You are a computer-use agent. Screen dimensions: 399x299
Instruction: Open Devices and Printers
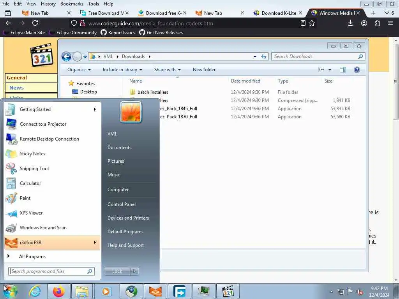pyautogui.click(x=128, y=218)
